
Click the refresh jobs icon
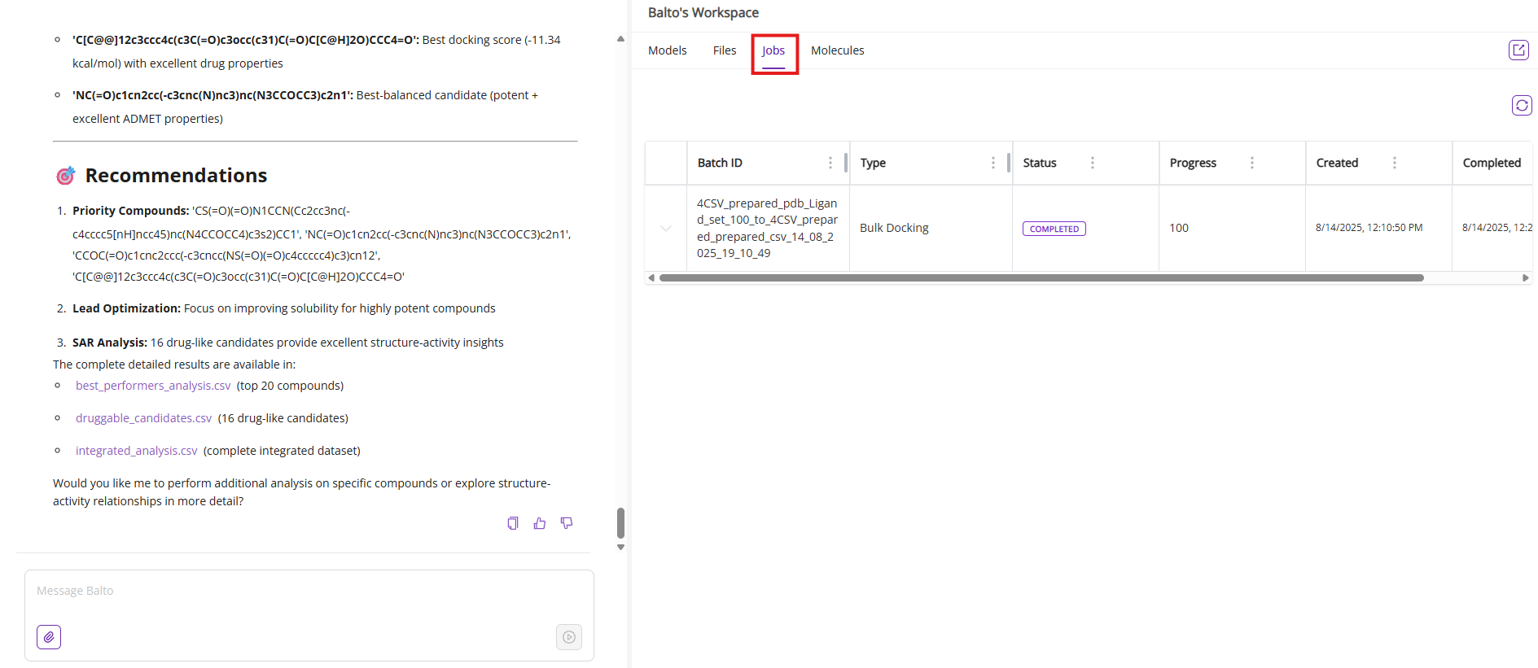[1521, 106]
